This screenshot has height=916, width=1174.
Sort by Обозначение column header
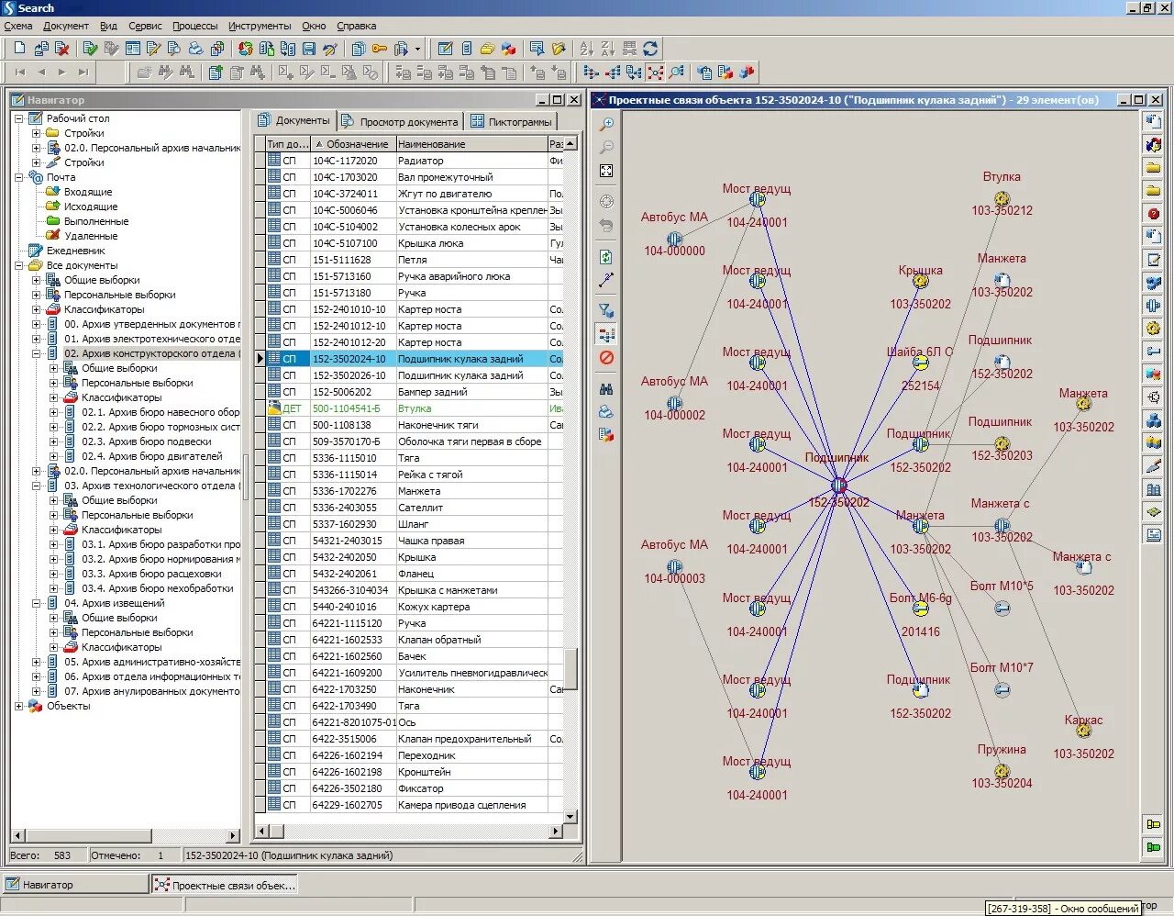click(352, 144)
